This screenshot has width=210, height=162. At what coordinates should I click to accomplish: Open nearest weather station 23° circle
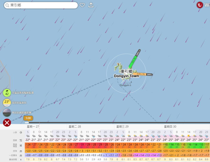click(x=7, y=103)
